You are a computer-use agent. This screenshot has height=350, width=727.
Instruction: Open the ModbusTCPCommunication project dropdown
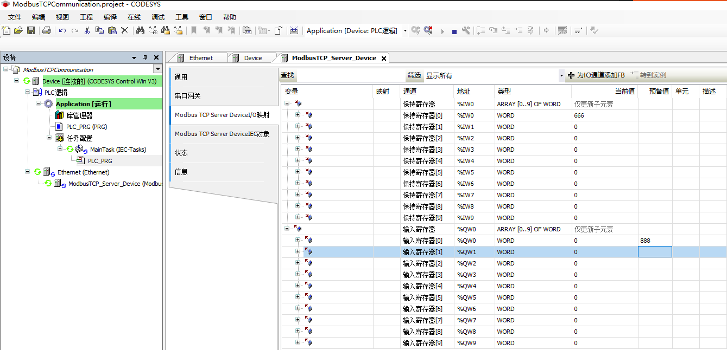click(x=157, y=69)
